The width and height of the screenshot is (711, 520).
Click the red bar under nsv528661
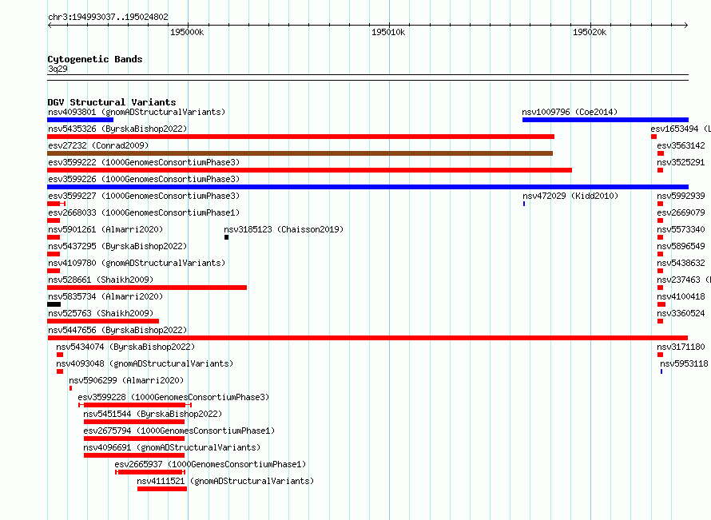tap(147, 288)
